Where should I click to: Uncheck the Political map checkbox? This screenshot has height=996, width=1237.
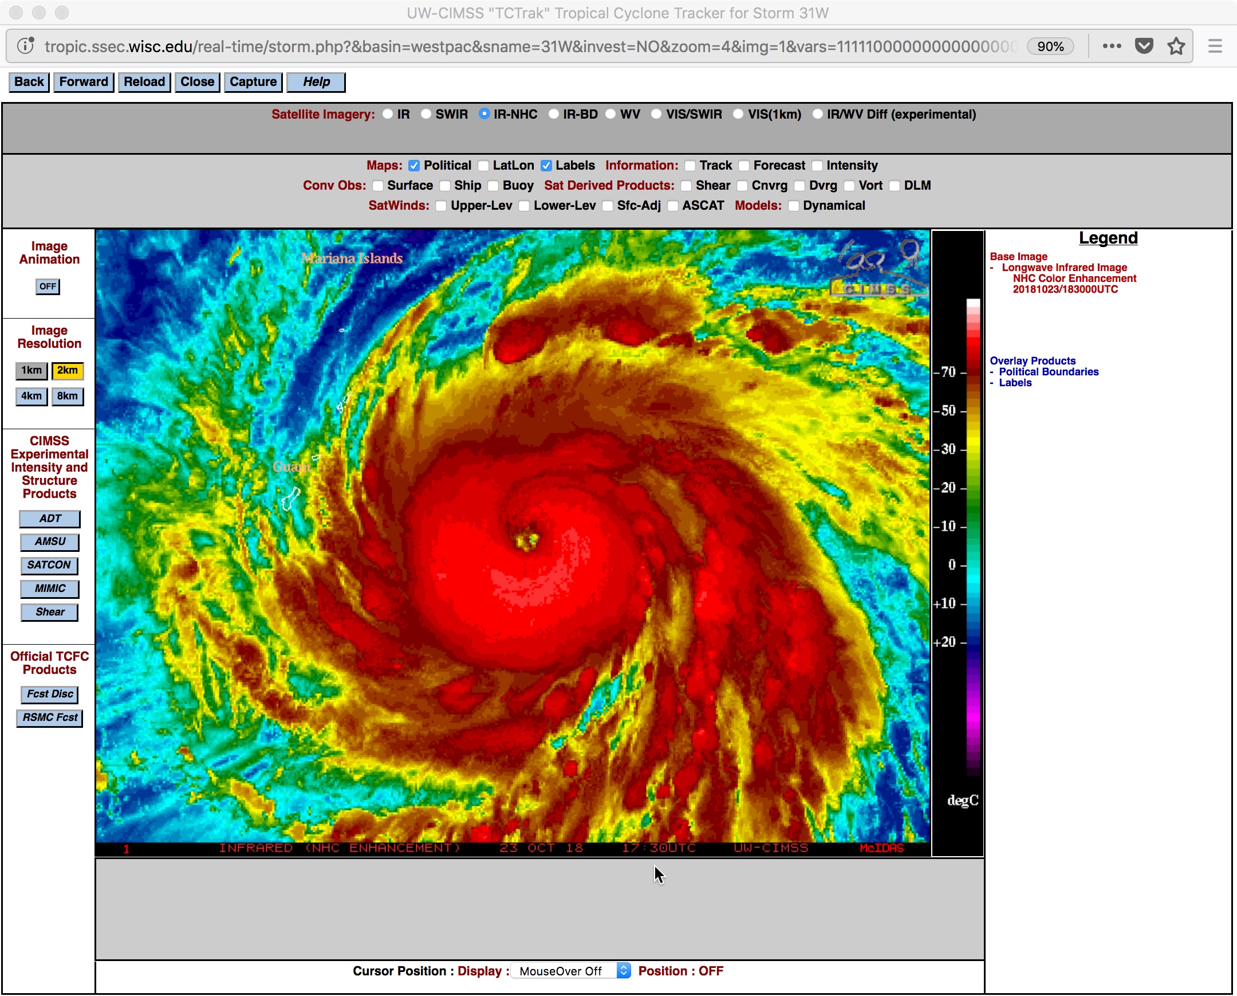click(413, 166)
